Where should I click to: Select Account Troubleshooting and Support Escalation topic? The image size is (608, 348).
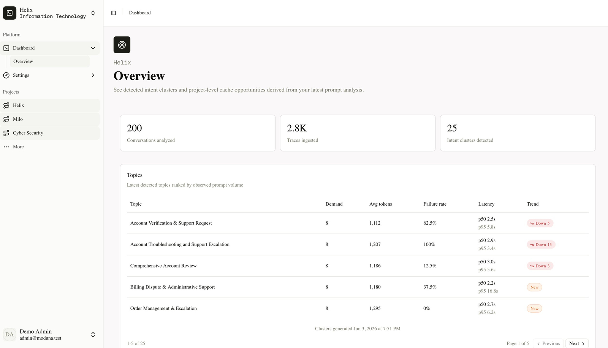pos(180,244)
